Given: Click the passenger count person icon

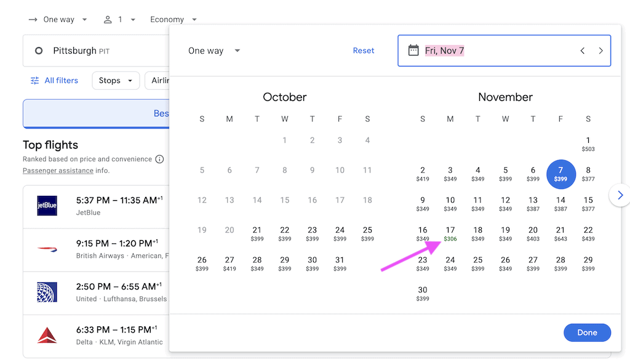Looking at the screenshot, I should tap(108, 20).
